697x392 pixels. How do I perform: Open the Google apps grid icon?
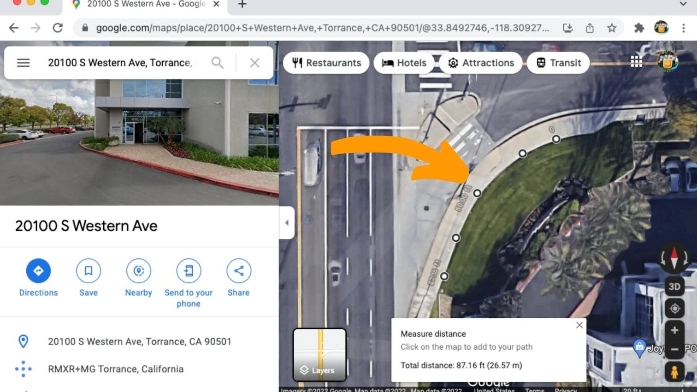[x=637, y=60]
